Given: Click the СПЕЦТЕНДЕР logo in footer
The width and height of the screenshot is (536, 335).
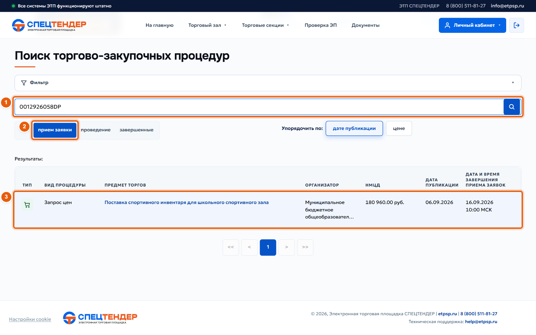Looking at the screenshot, I should 100,318.
